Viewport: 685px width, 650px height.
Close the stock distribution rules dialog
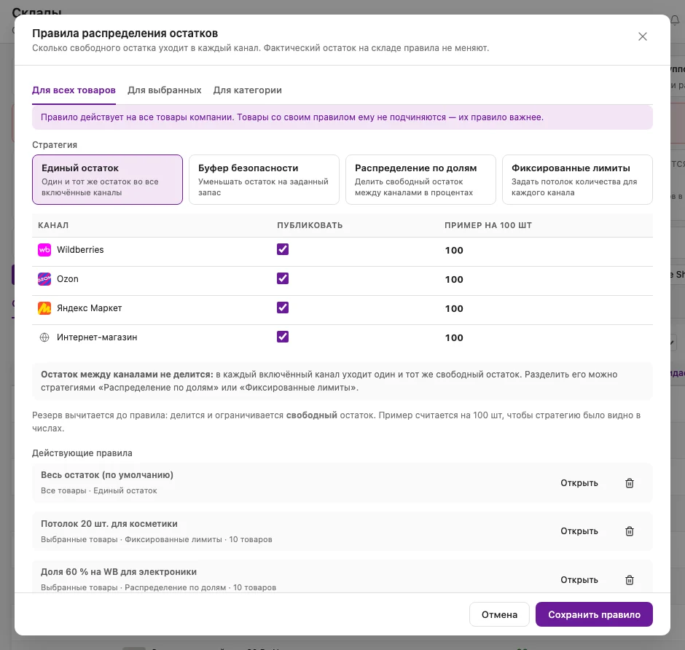tap(642, 36)
